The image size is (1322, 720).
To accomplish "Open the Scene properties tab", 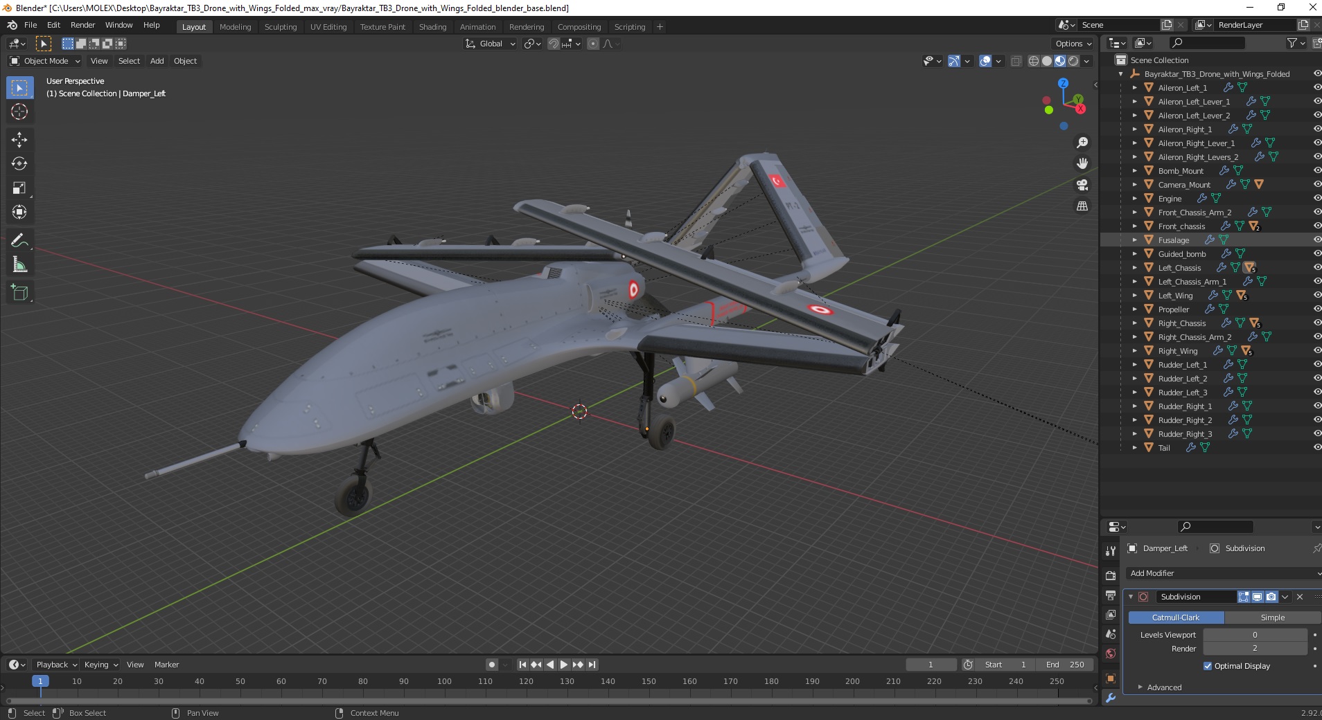I will (1111, 634).
